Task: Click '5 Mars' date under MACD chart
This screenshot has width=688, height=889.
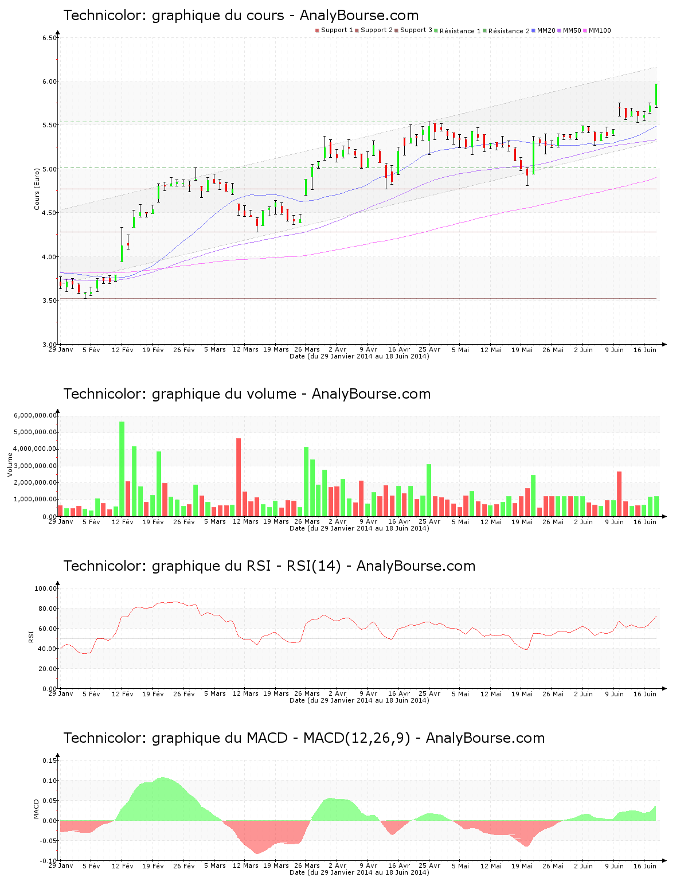Action: 215,866
